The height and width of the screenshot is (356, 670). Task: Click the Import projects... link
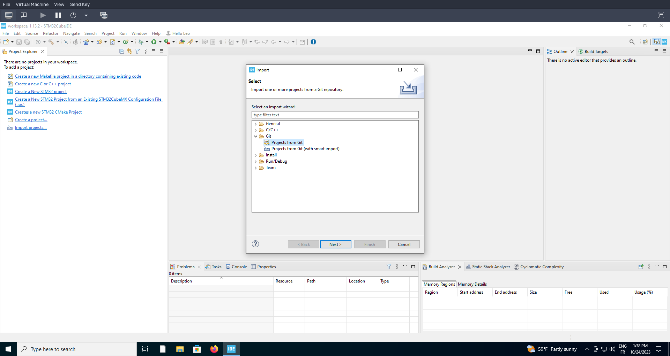click(x=31, y=127)
